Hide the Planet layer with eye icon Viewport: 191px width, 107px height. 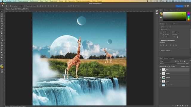(x=161, y=81)
